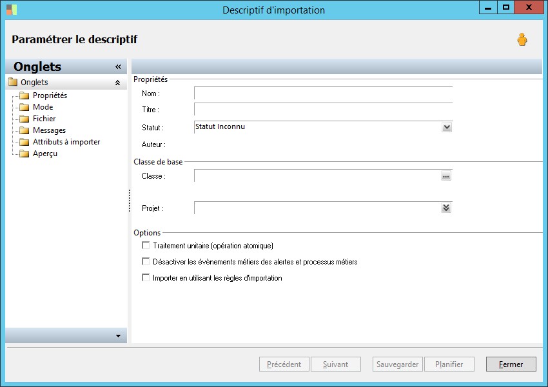The image size is (548, 387).
Task: Expand the Projet dropdown arrow
Action: pyautogui.click(x=446, y=208)
